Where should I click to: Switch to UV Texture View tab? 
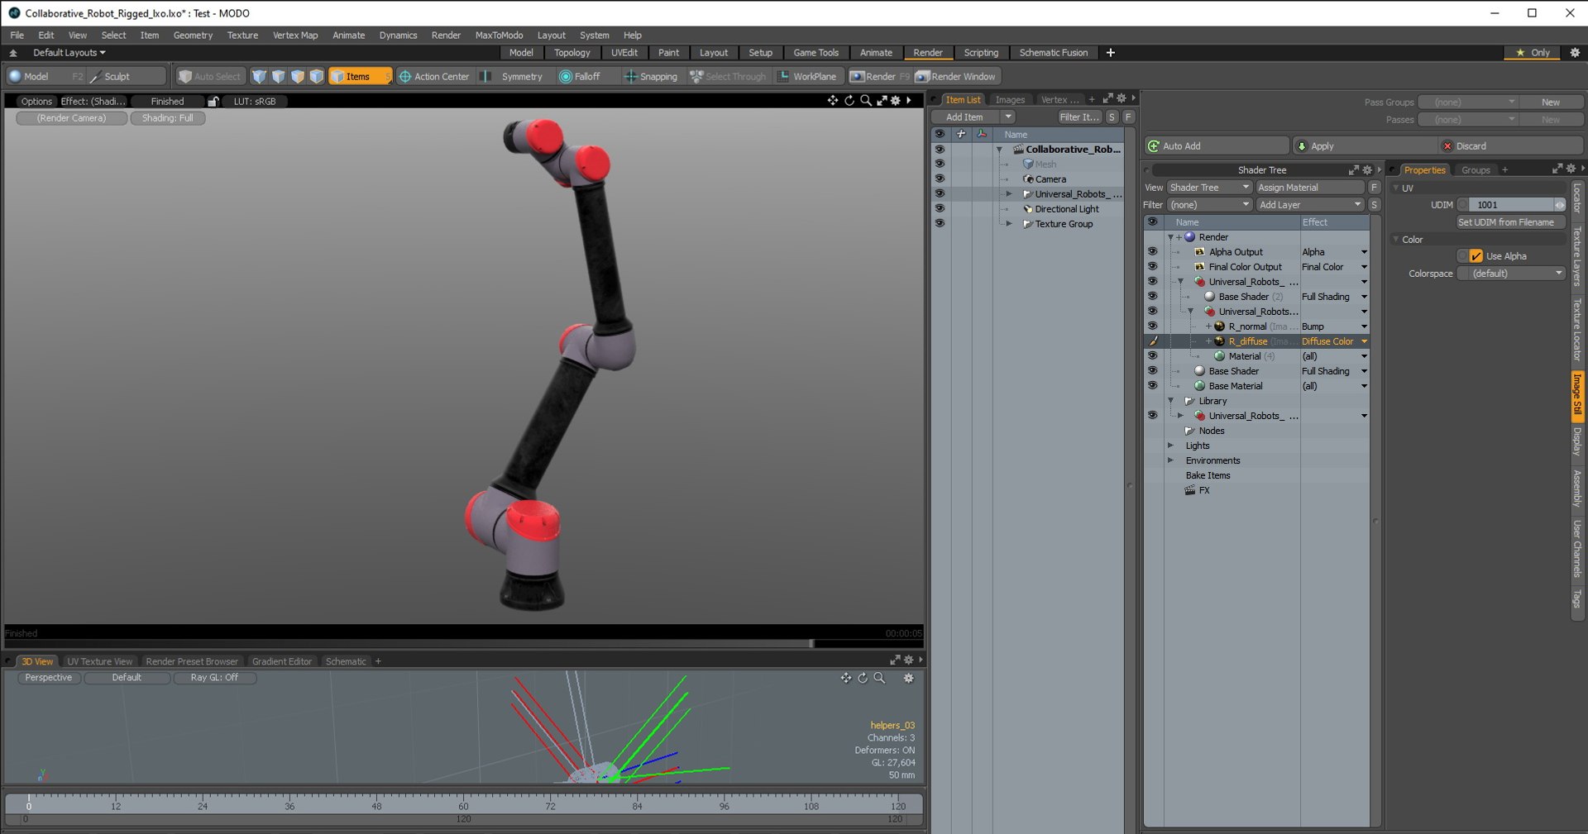(x=99, y=661)
